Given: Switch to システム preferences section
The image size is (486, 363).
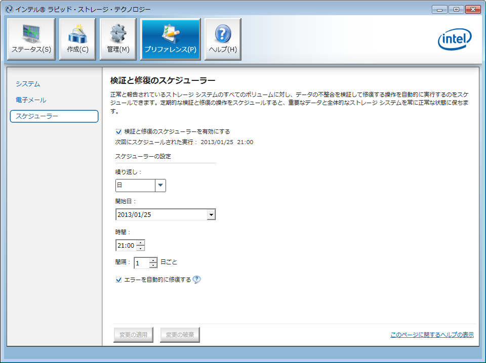Looking at the screenshot, I should pos(28,84).
